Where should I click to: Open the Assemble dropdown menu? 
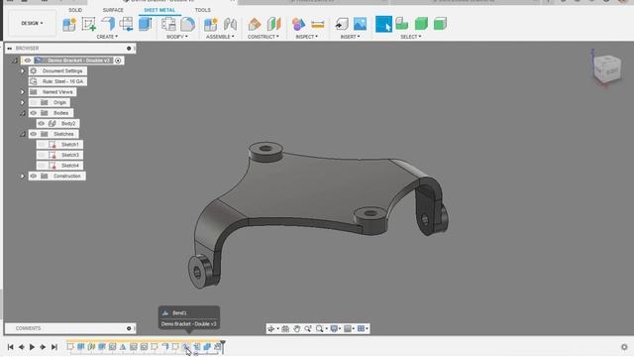coord(220,37)
